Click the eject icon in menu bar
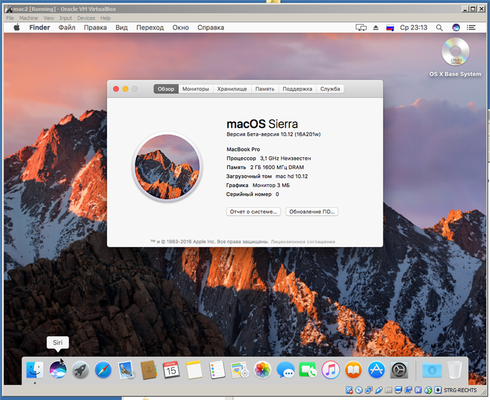490x400 pixels. [376, 28]
